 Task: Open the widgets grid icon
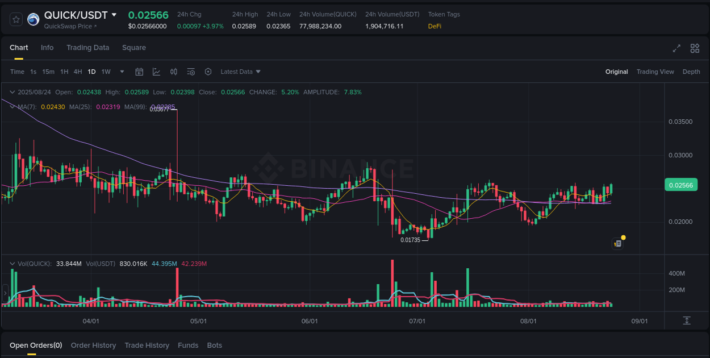click(695, 49)
